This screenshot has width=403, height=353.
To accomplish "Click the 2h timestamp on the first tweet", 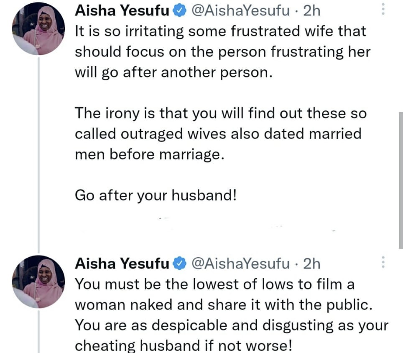I will tap(311, 11).
